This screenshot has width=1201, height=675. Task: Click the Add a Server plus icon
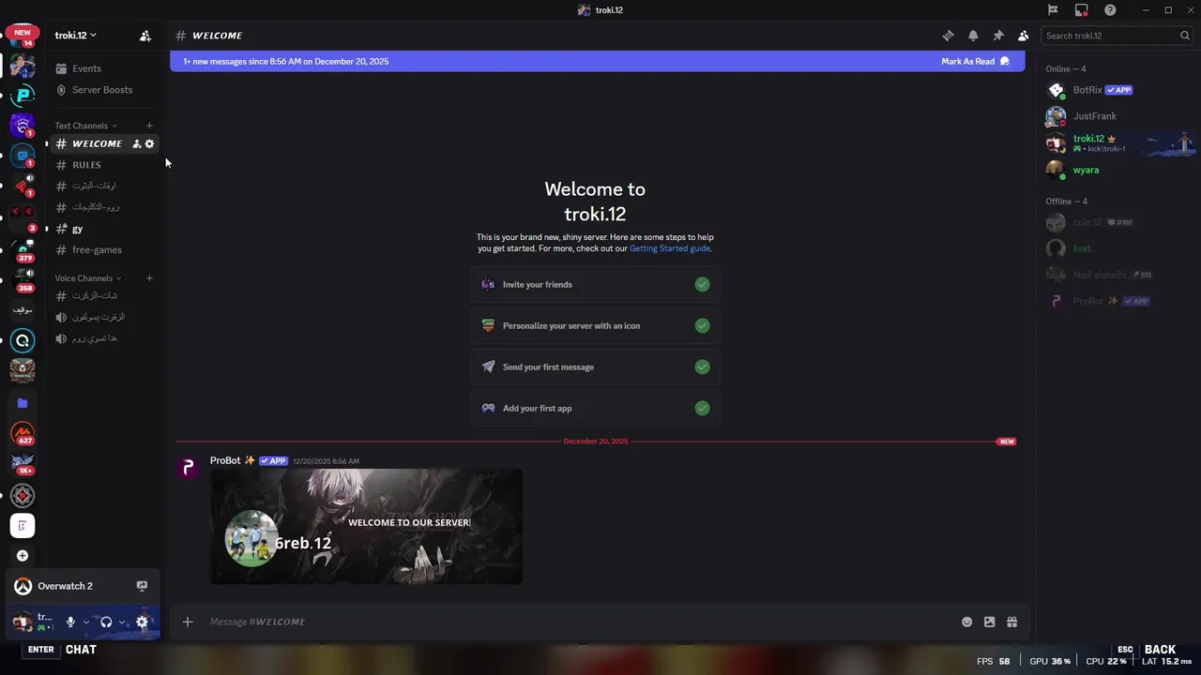[23, 556]
